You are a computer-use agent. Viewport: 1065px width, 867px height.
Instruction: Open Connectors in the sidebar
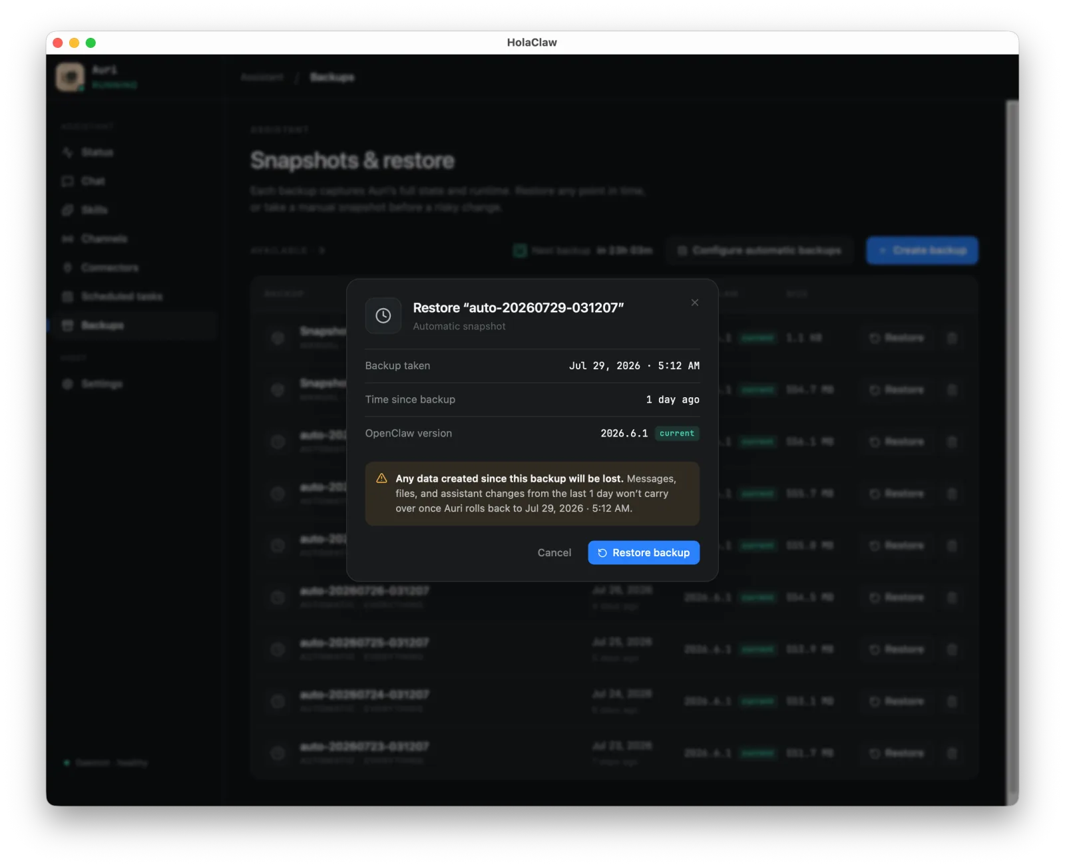pyautogui.click(x=135, y=267)
